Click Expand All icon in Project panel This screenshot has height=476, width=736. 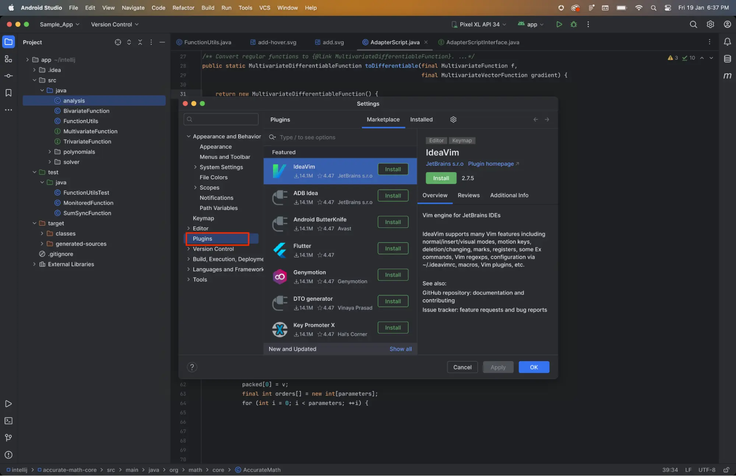click(129, 42)
